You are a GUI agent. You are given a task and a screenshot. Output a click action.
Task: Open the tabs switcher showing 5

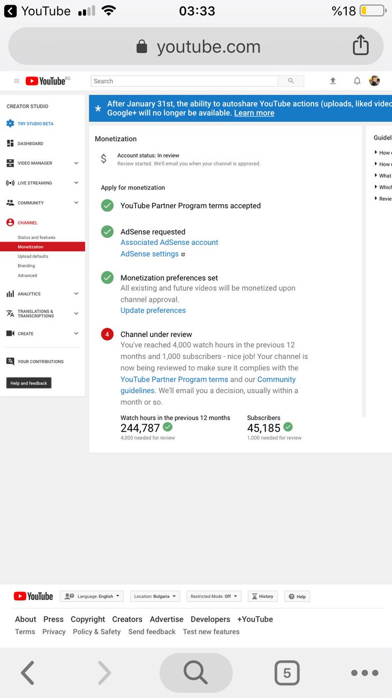[287, 673]
